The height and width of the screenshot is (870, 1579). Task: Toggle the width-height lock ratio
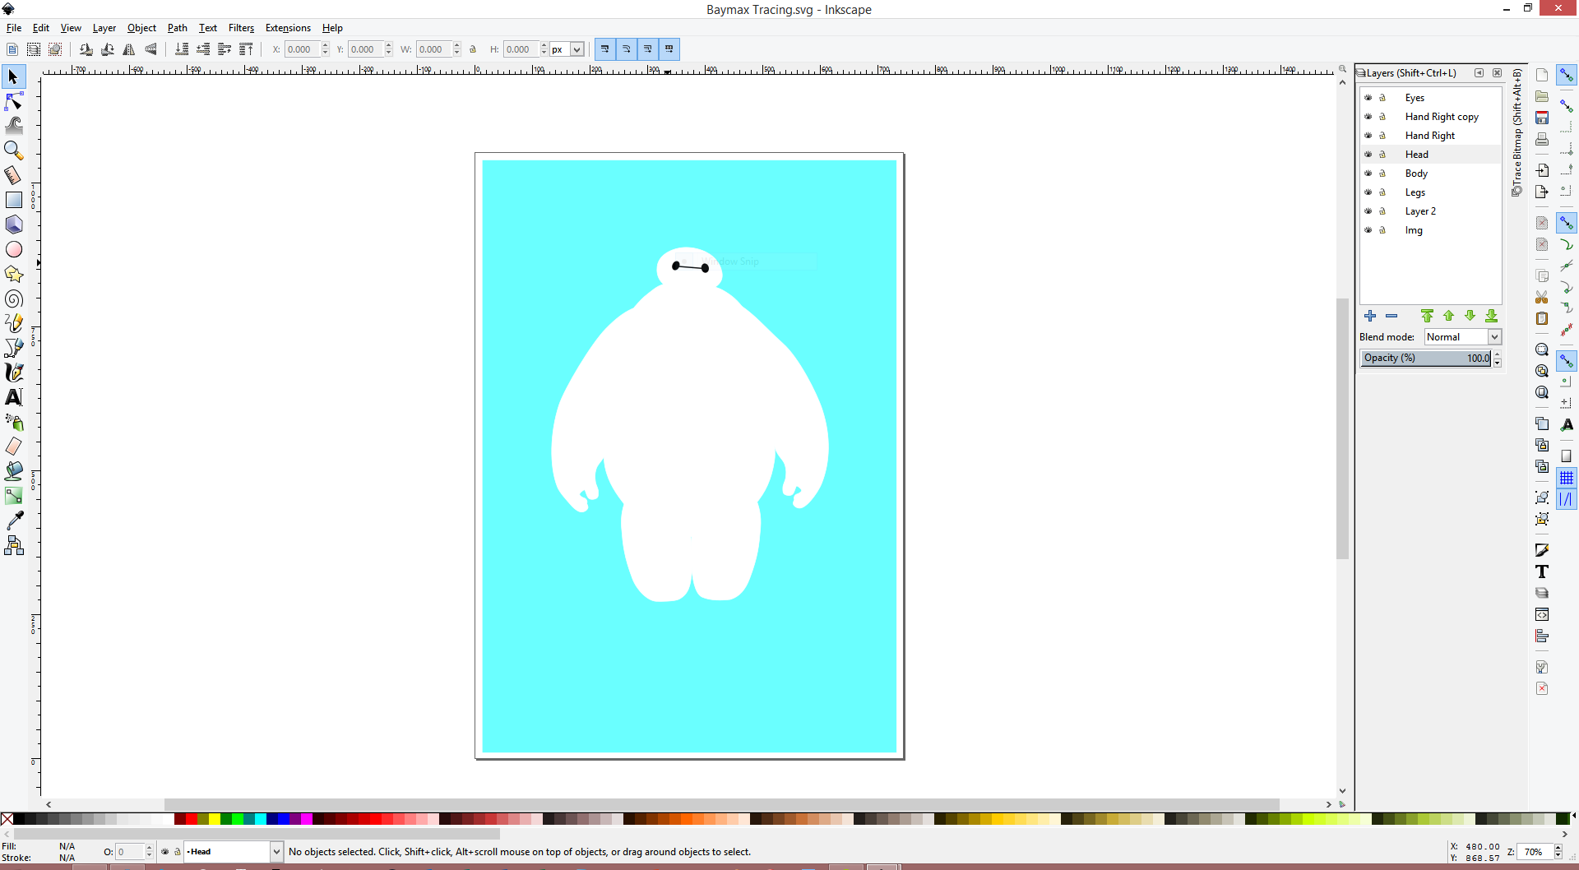click(x=473, y=49)
